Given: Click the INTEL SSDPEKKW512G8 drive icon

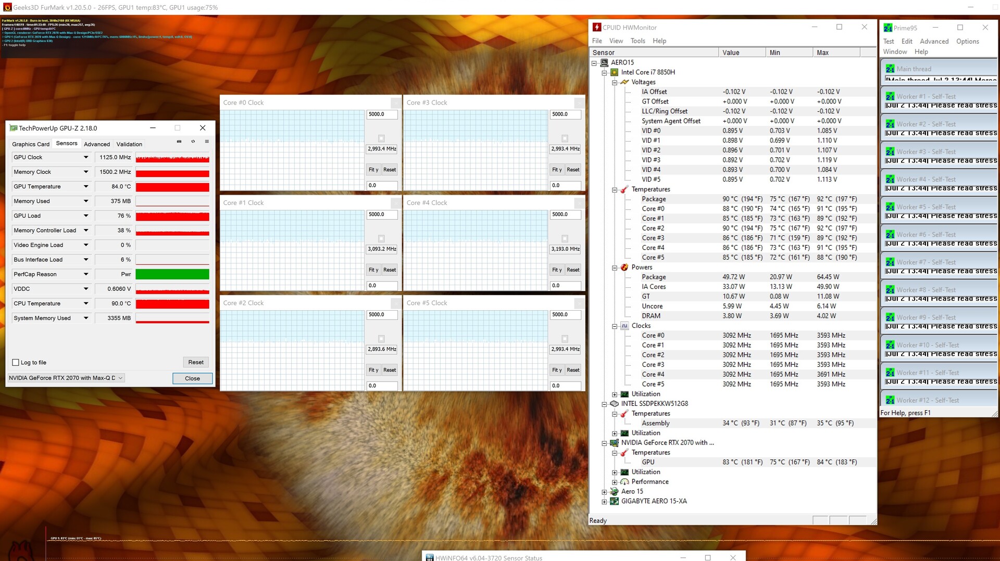Looking at the screenshot, I should click(615, 404).
